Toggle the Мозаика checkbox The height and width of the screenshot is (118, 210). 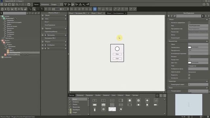189,57
